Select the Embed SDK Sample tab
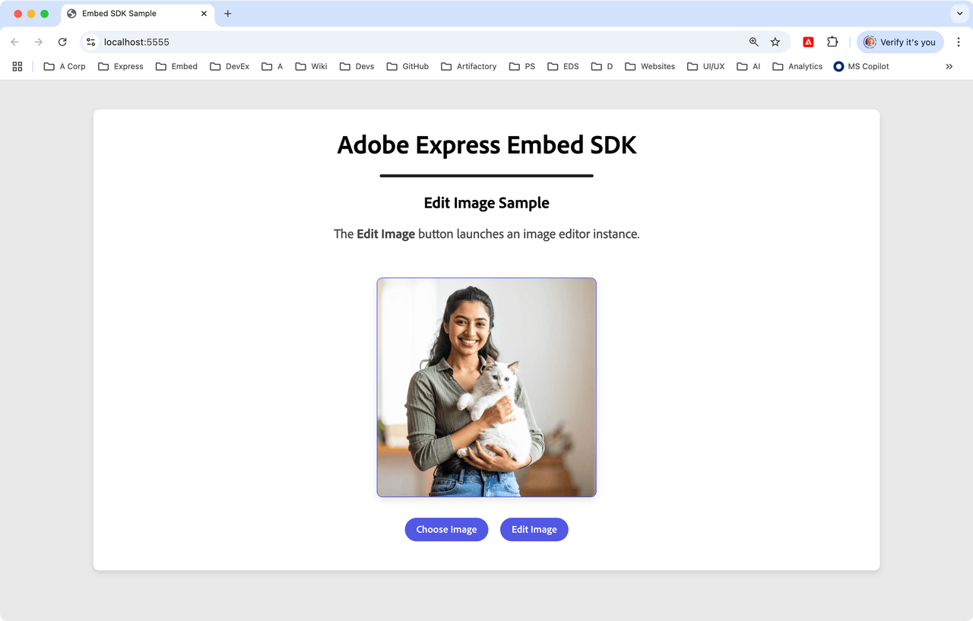 tap(129, 14)
